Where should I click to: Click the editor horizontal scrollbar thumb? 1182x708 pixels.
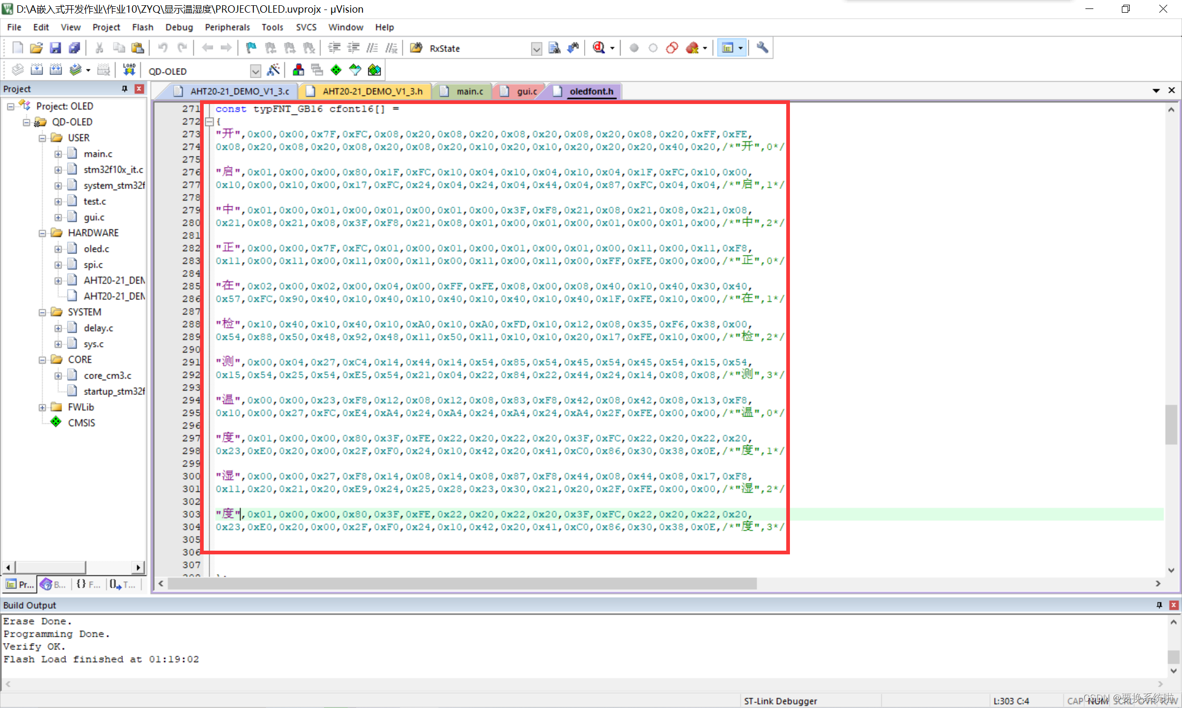click(x=462, y=583)
